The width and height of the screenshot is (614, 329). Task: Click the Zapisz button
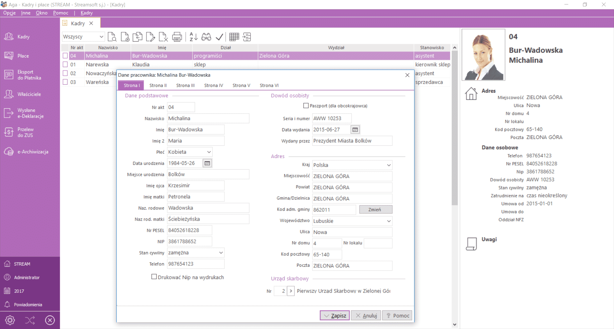tap(335, 316)
